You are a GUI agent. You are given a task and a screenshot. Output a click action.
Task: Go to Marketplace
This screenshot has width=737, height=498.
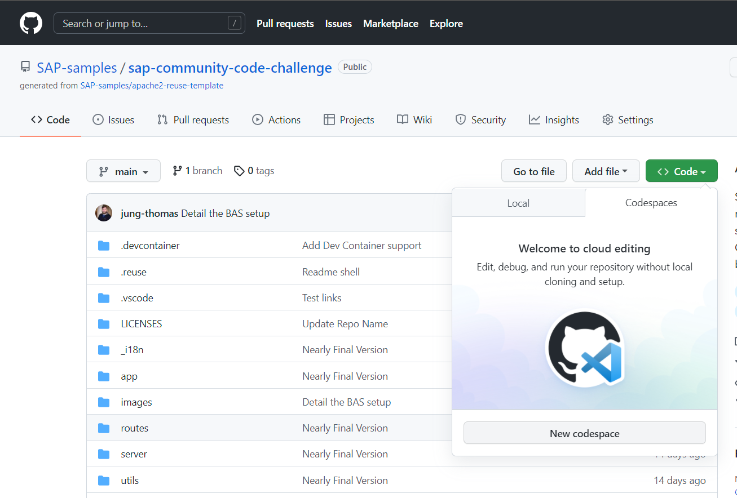391,24
